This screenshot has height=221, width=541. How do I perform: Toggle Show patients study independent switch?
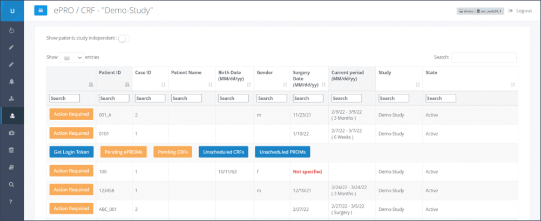(124, 38)
